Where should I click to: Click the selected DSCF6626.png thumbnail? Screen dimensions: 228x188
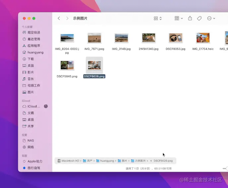[x=94, y=65]
